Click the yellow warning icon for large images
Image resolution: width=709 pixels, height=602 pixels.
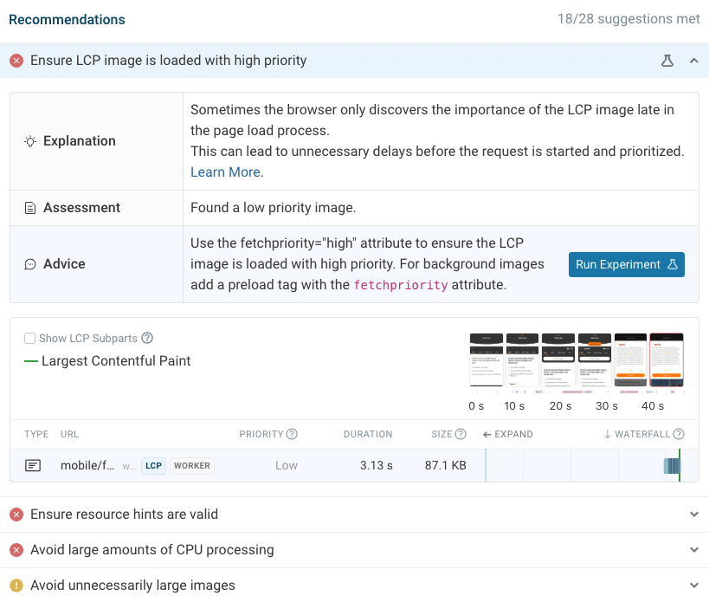pyautogui.click(x=16, y=586)
